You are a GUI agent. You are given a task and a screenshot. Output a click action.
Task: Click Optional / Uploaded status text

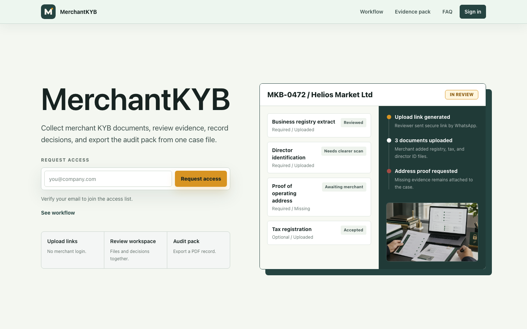coord(292,237)
